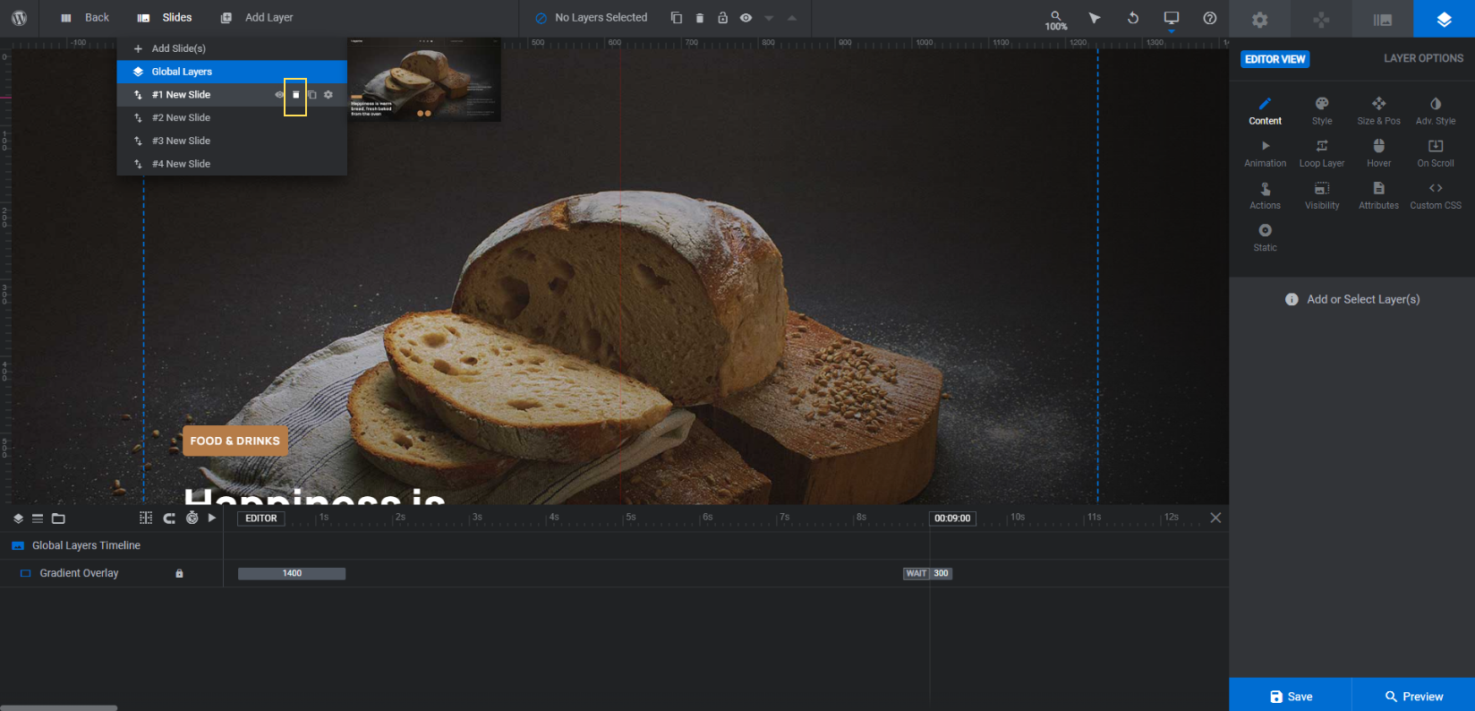1475x711 pixels.
Task: Click the timeline grid selection icon
Action: tap(146, 518)
